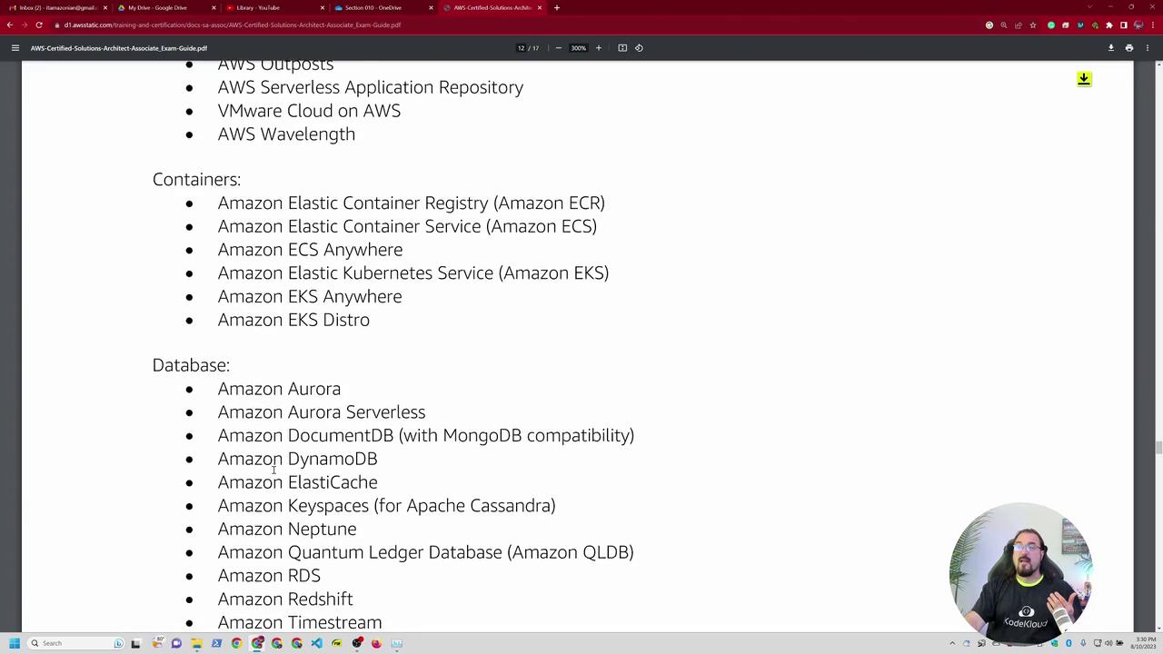This screenshot has width=1163, height=654.
Task: Close the My Drive - Google Drive tab
Action: [x=213, y=7]
